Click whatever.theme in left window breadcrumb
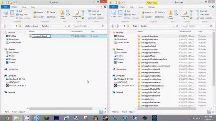 [31, 26]
